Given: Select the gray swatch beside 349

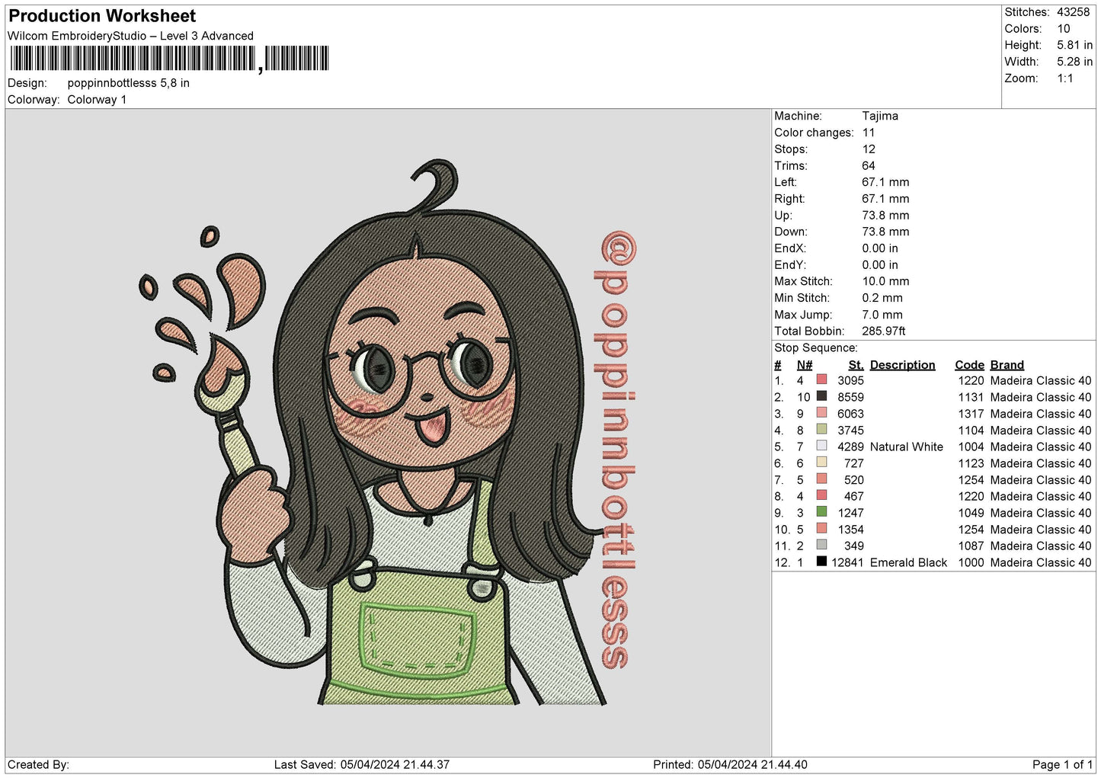Looking at the screenshot, I should pos(821,545).
